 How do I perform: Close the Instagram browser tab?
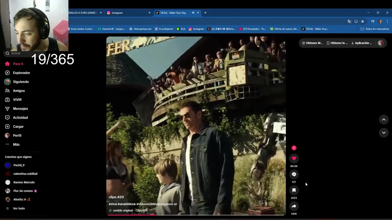[149, 13]
